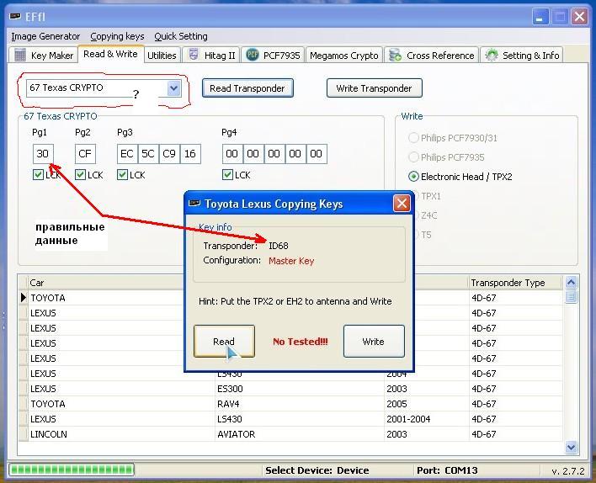596x483 pixels.
Task: Click the Write Transponder button
Action: 374,88
